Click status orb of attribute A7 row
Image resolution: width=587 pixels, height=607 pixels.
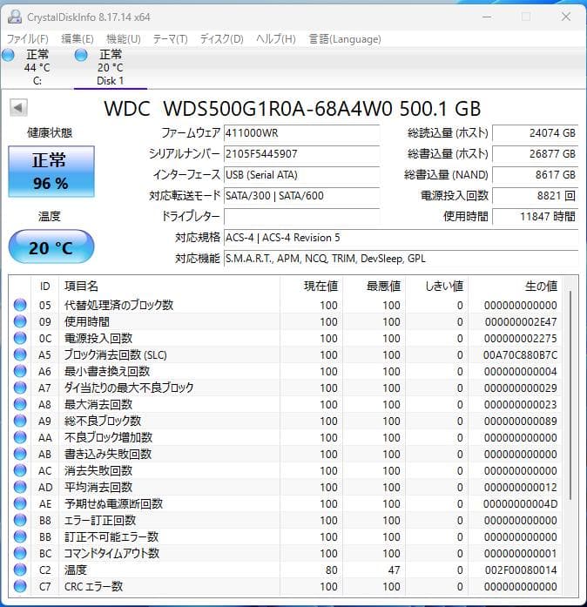[20, 388]
